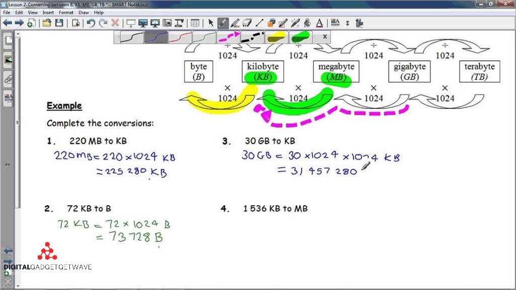Close the pen styles panel

pyautogui.click(x=324, y=37)
